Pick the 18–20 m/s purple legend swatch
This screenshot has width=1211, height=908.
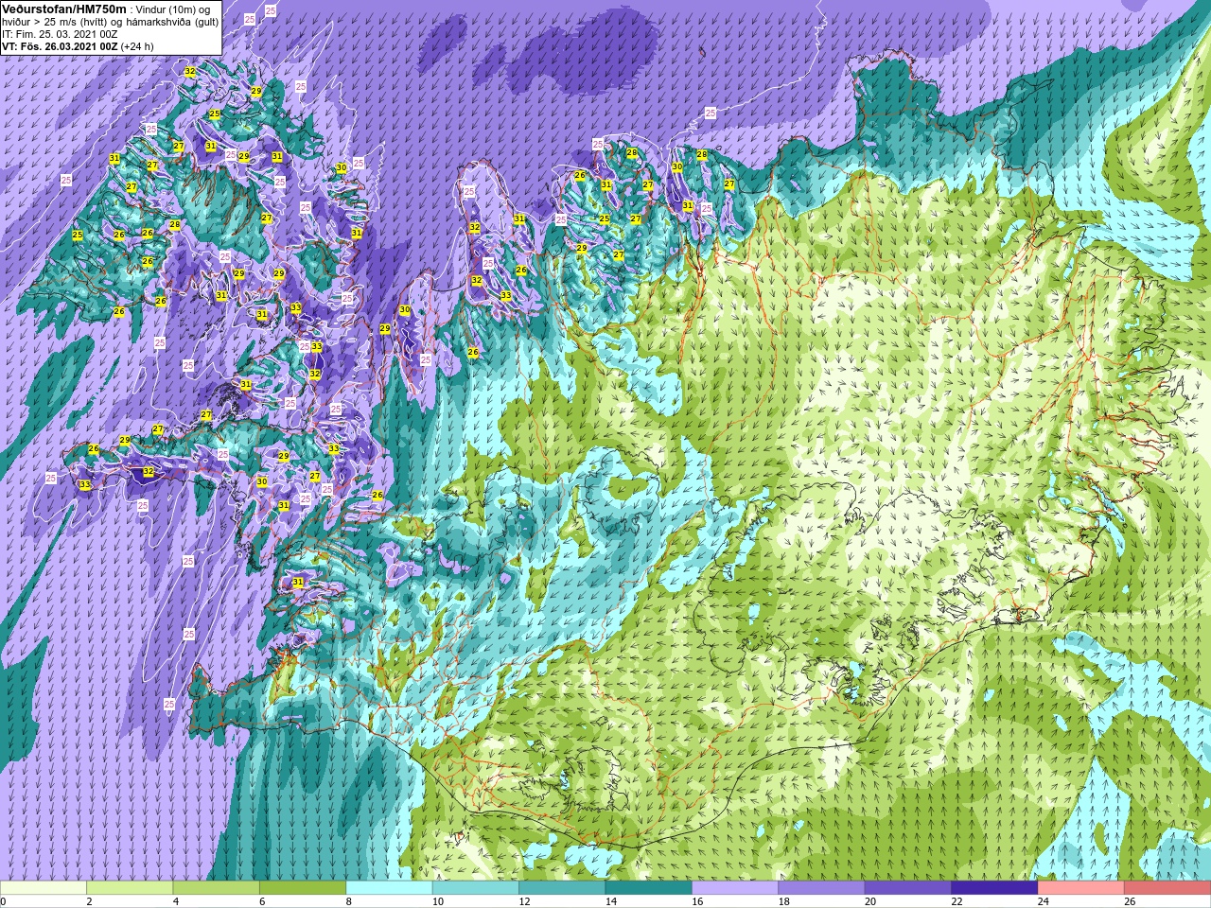(822, 888)
